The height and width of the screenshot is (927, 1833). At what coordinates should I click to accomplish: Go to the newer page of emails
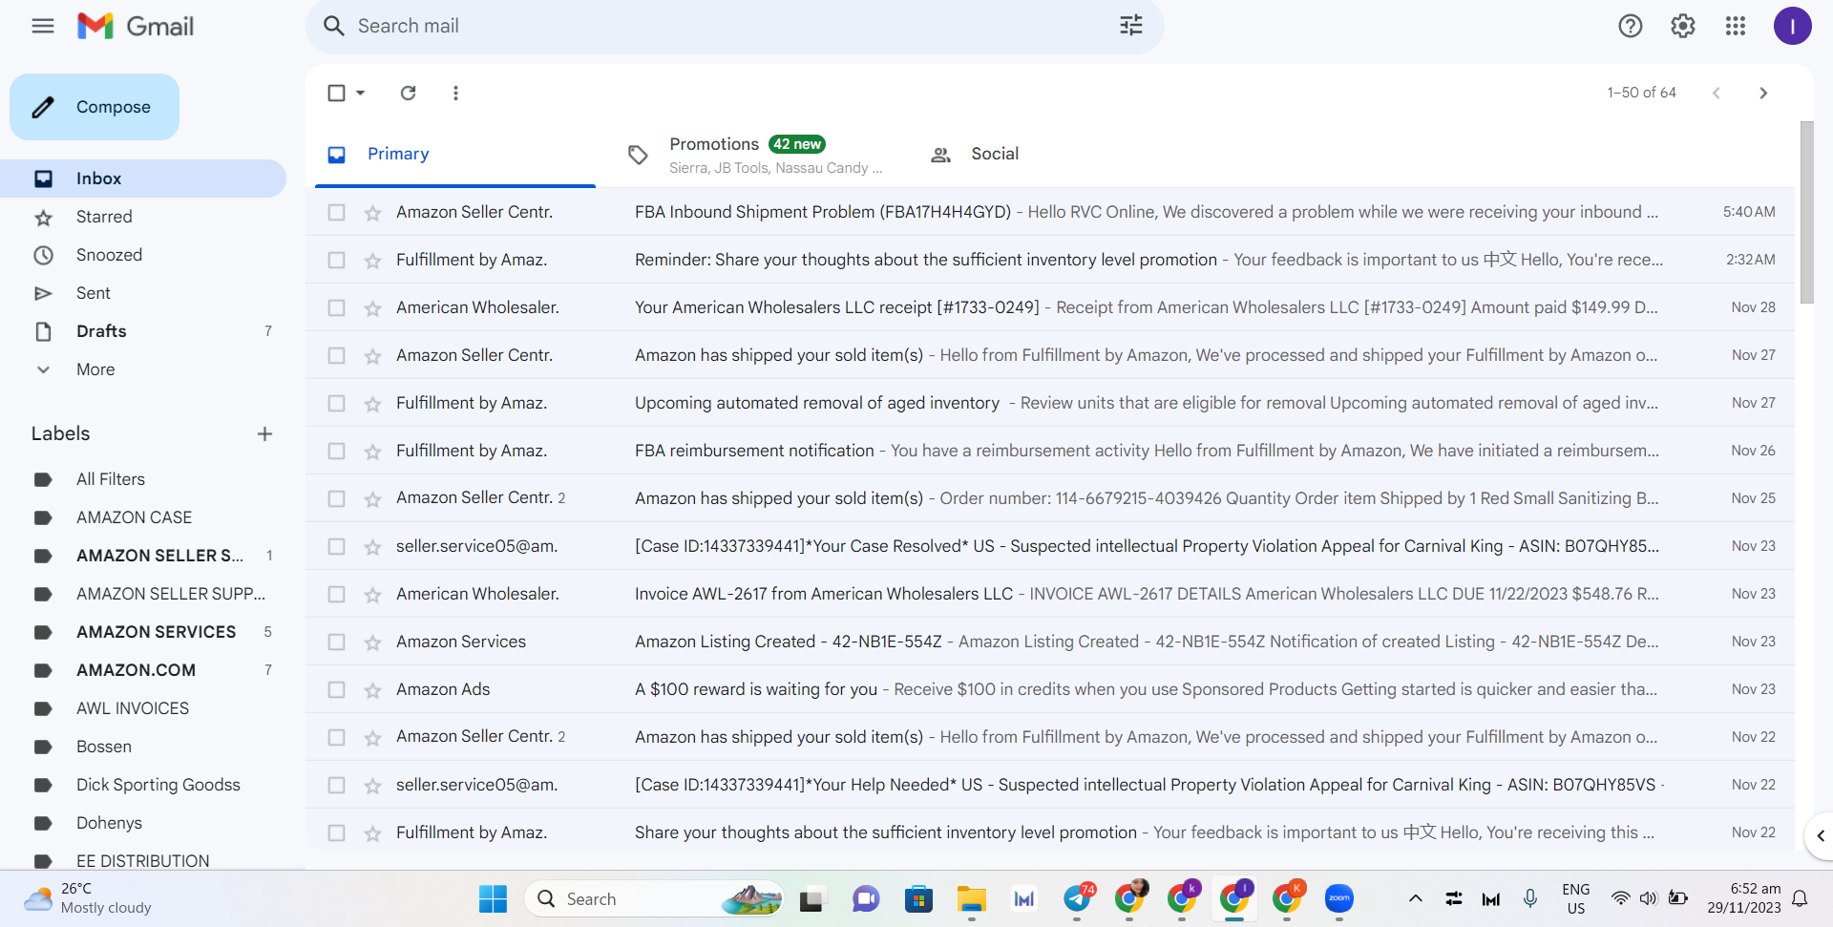click(1716, 93)
